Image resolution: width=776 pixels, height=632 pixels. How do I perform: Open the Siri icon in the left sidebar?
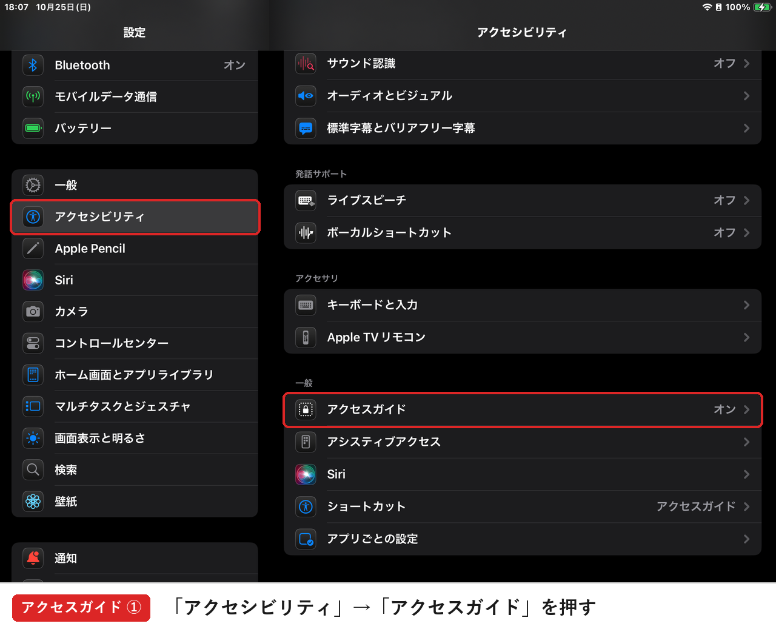click(x=33, y=280)
